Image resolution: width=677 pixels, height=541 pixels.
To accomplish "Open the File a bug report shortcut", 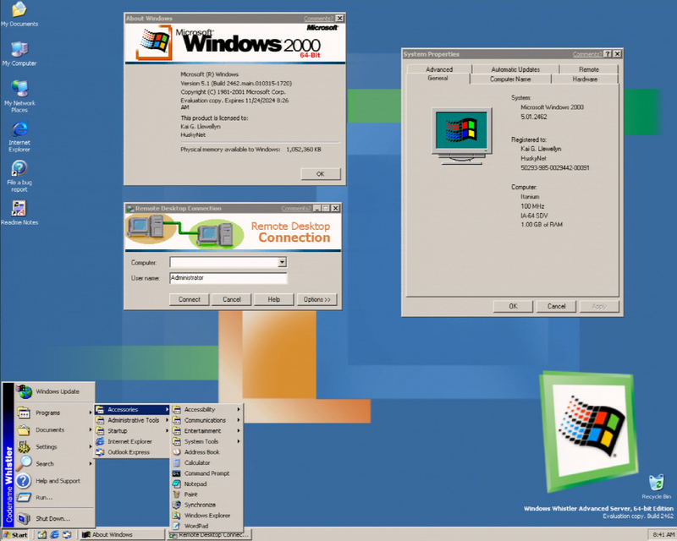I will click(x=19, y=173).
